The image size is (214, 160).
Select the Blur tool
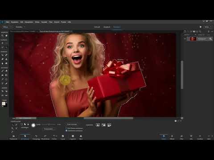[2, 63]
